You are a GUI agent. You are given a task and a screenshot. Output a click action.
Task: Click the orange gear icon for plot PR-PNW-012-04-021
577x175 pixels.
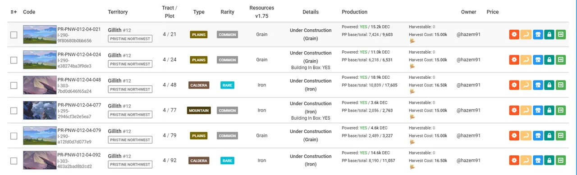(514, 34)
